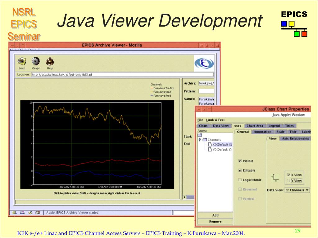Click third Mozilla status bar icon
The width and height of the screenshot is (318, 238).
pos(30,213)
